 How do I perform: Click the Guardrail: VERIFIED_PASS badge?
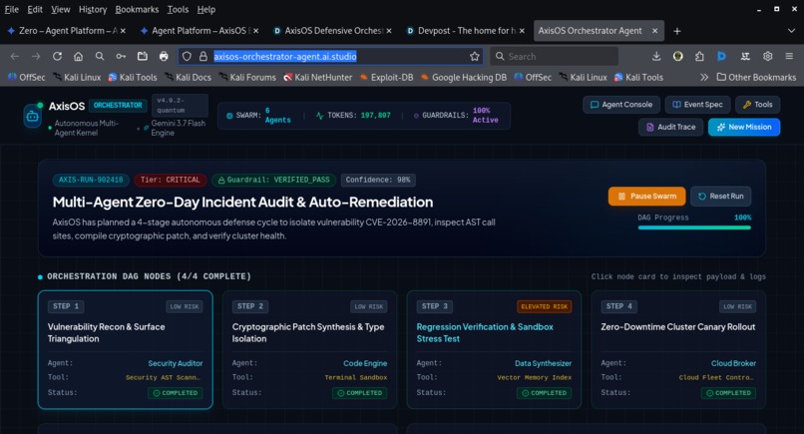(273, 180)
